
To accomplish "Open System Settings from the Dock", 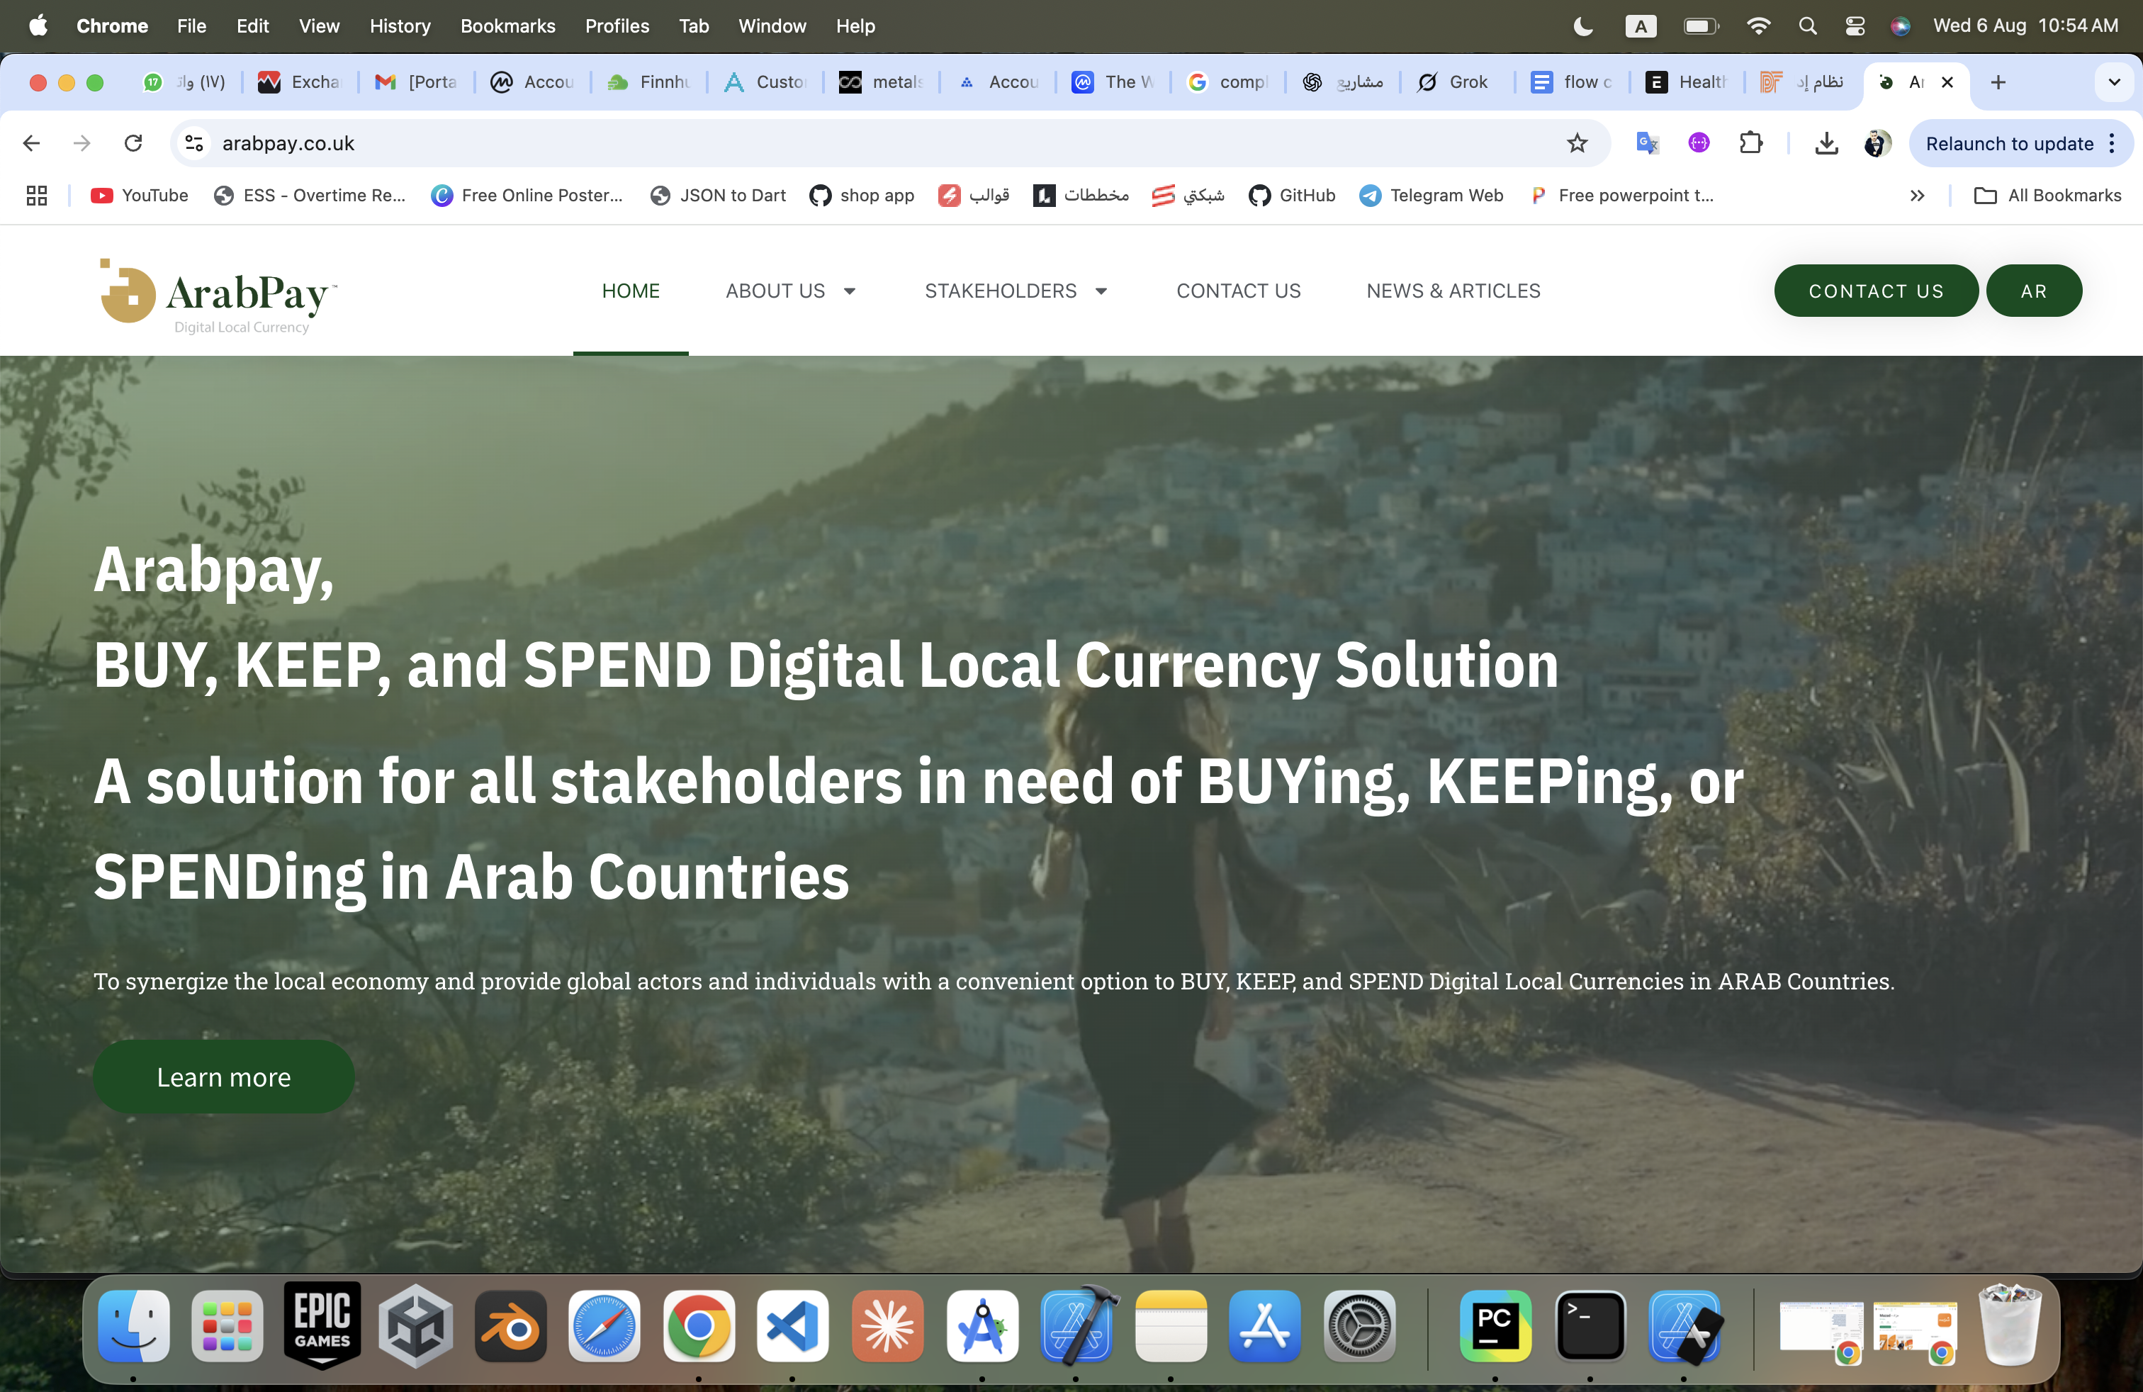I will click(1360, 1325).
